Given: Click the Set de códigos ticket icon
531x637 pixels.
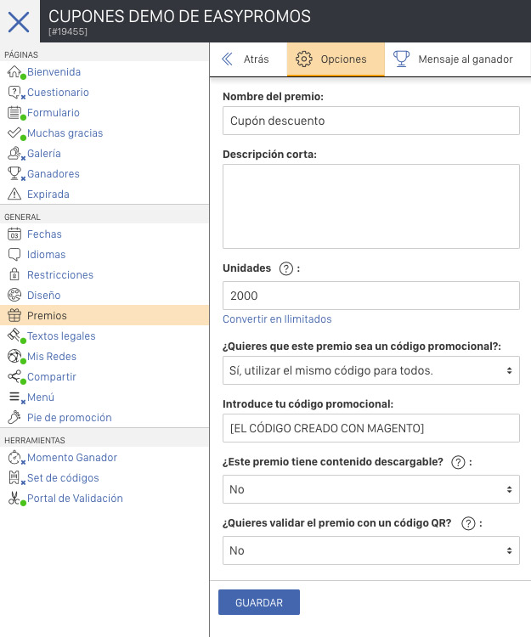Looking at the screenshot, I should click(14, 477).
